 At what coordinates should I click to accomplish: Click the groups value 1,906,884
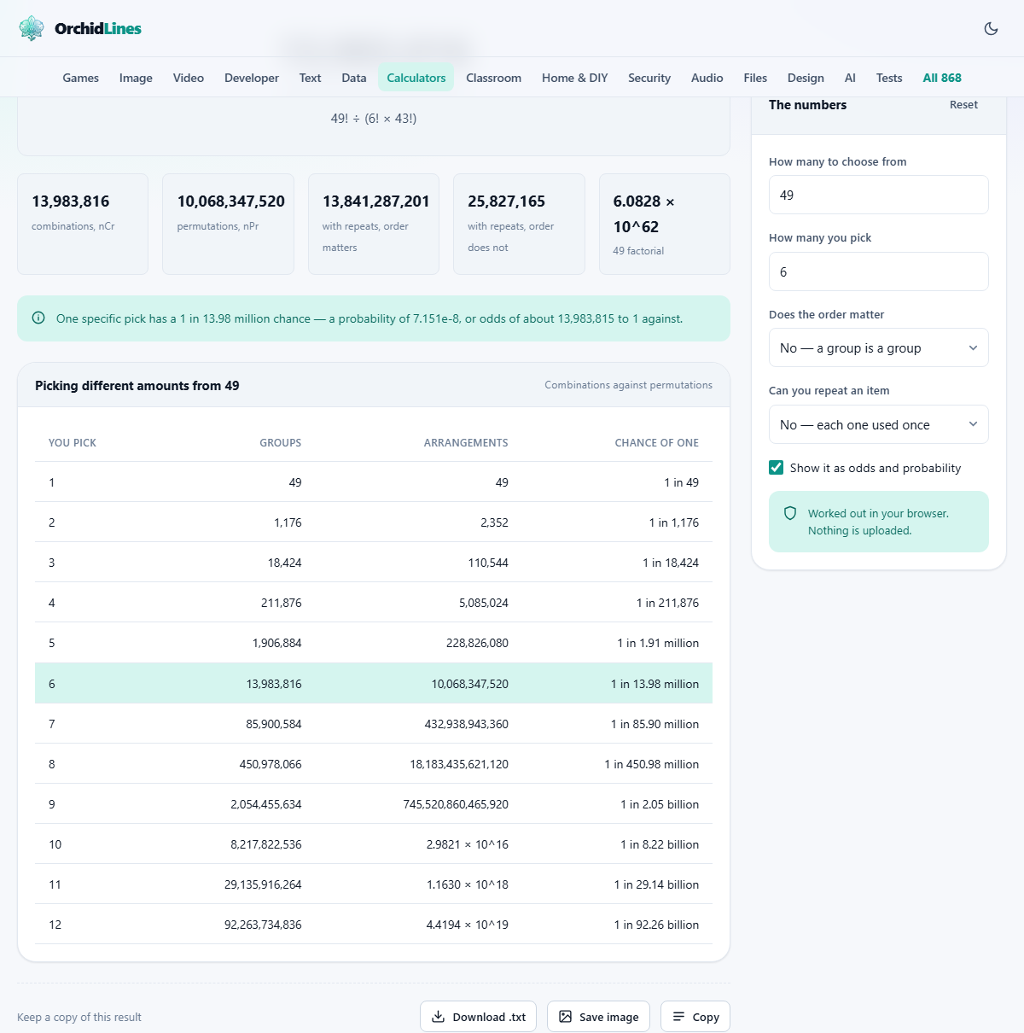pos(277,643)
